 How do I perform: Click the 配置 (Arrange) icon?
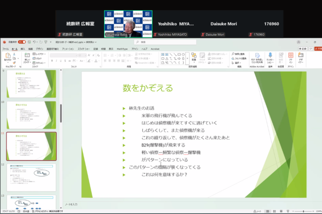click(194, 57)
